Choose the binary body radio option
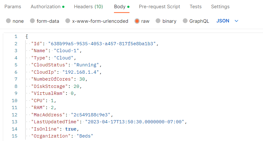 (x=158, y=21)
